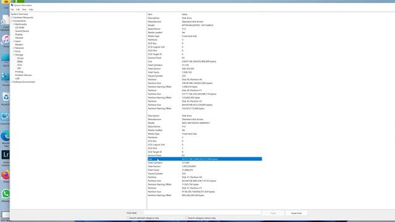395x222 pixels.
Task: Select the Total Sectors 500,103,450 row
Action: (204, 68)
